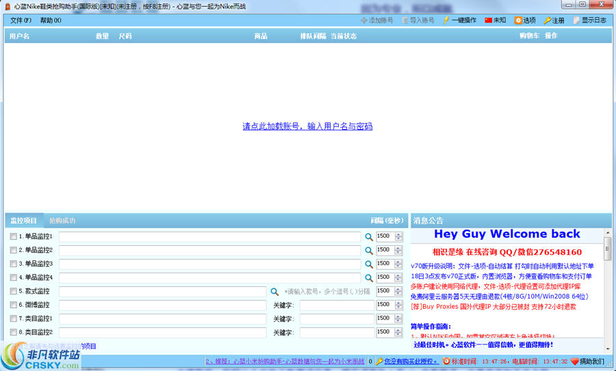Click the lightning 一键操作 icon
This screenshot has width=616, height=371.
446,20
